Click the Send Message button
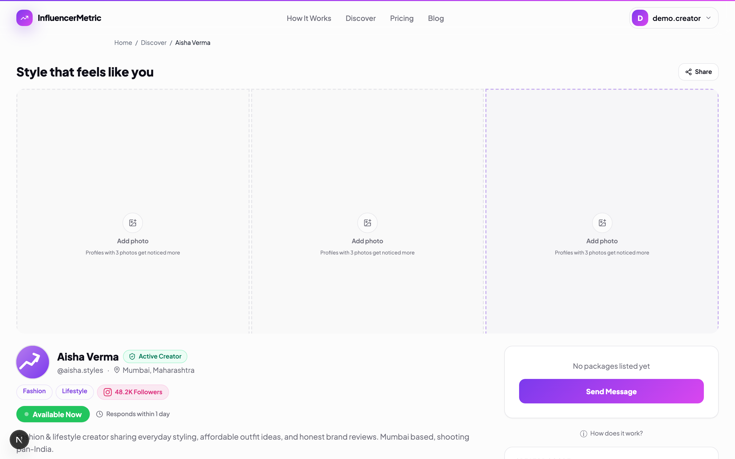This screenshot has width=735, height=459. pos(611,391)
